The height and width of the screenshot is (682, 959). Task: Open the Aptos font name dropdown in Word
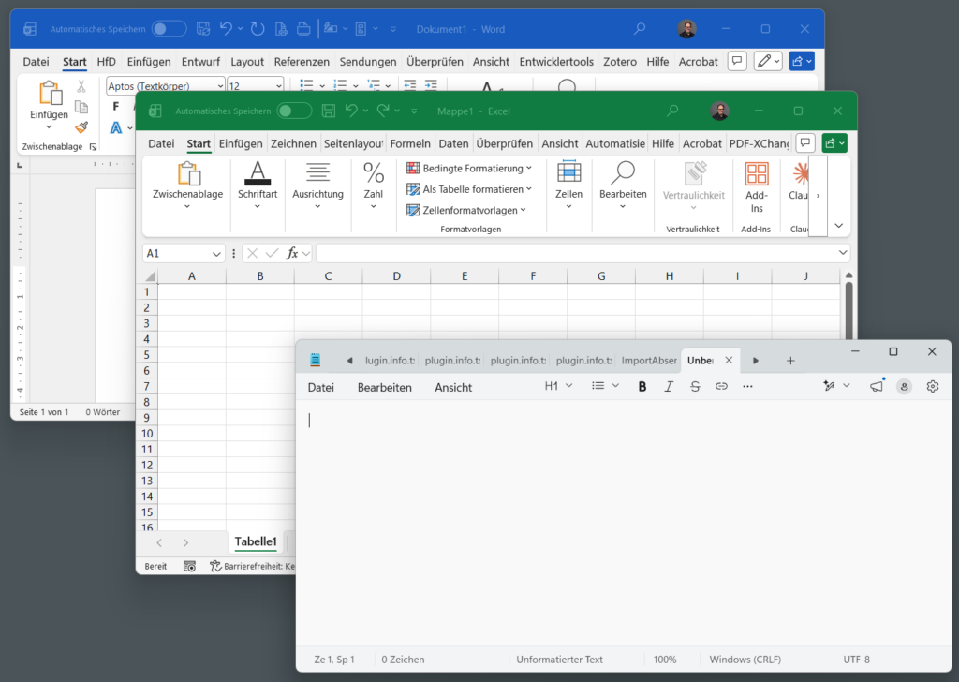pos(220,86)
